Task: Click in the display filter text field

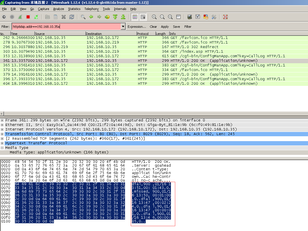Action: [66, 27]
